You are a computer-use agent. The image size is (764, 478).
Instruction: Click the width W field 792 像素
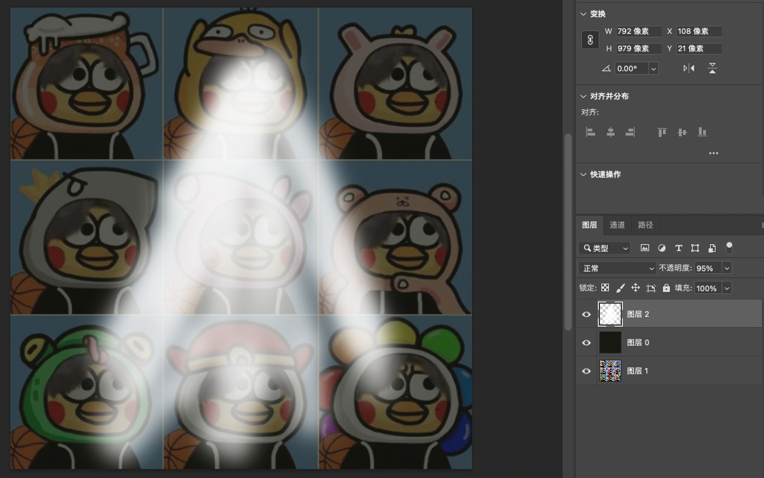point(638,31)
